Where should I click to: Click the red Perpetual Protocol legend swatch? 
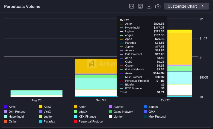tap(76, 121)
